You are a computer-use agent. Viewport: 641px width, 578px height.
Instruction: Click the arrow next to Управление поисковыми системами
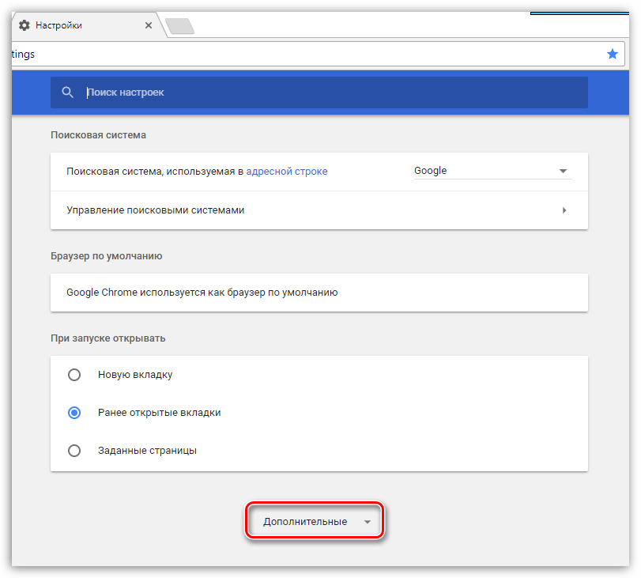tap(564, 210)
